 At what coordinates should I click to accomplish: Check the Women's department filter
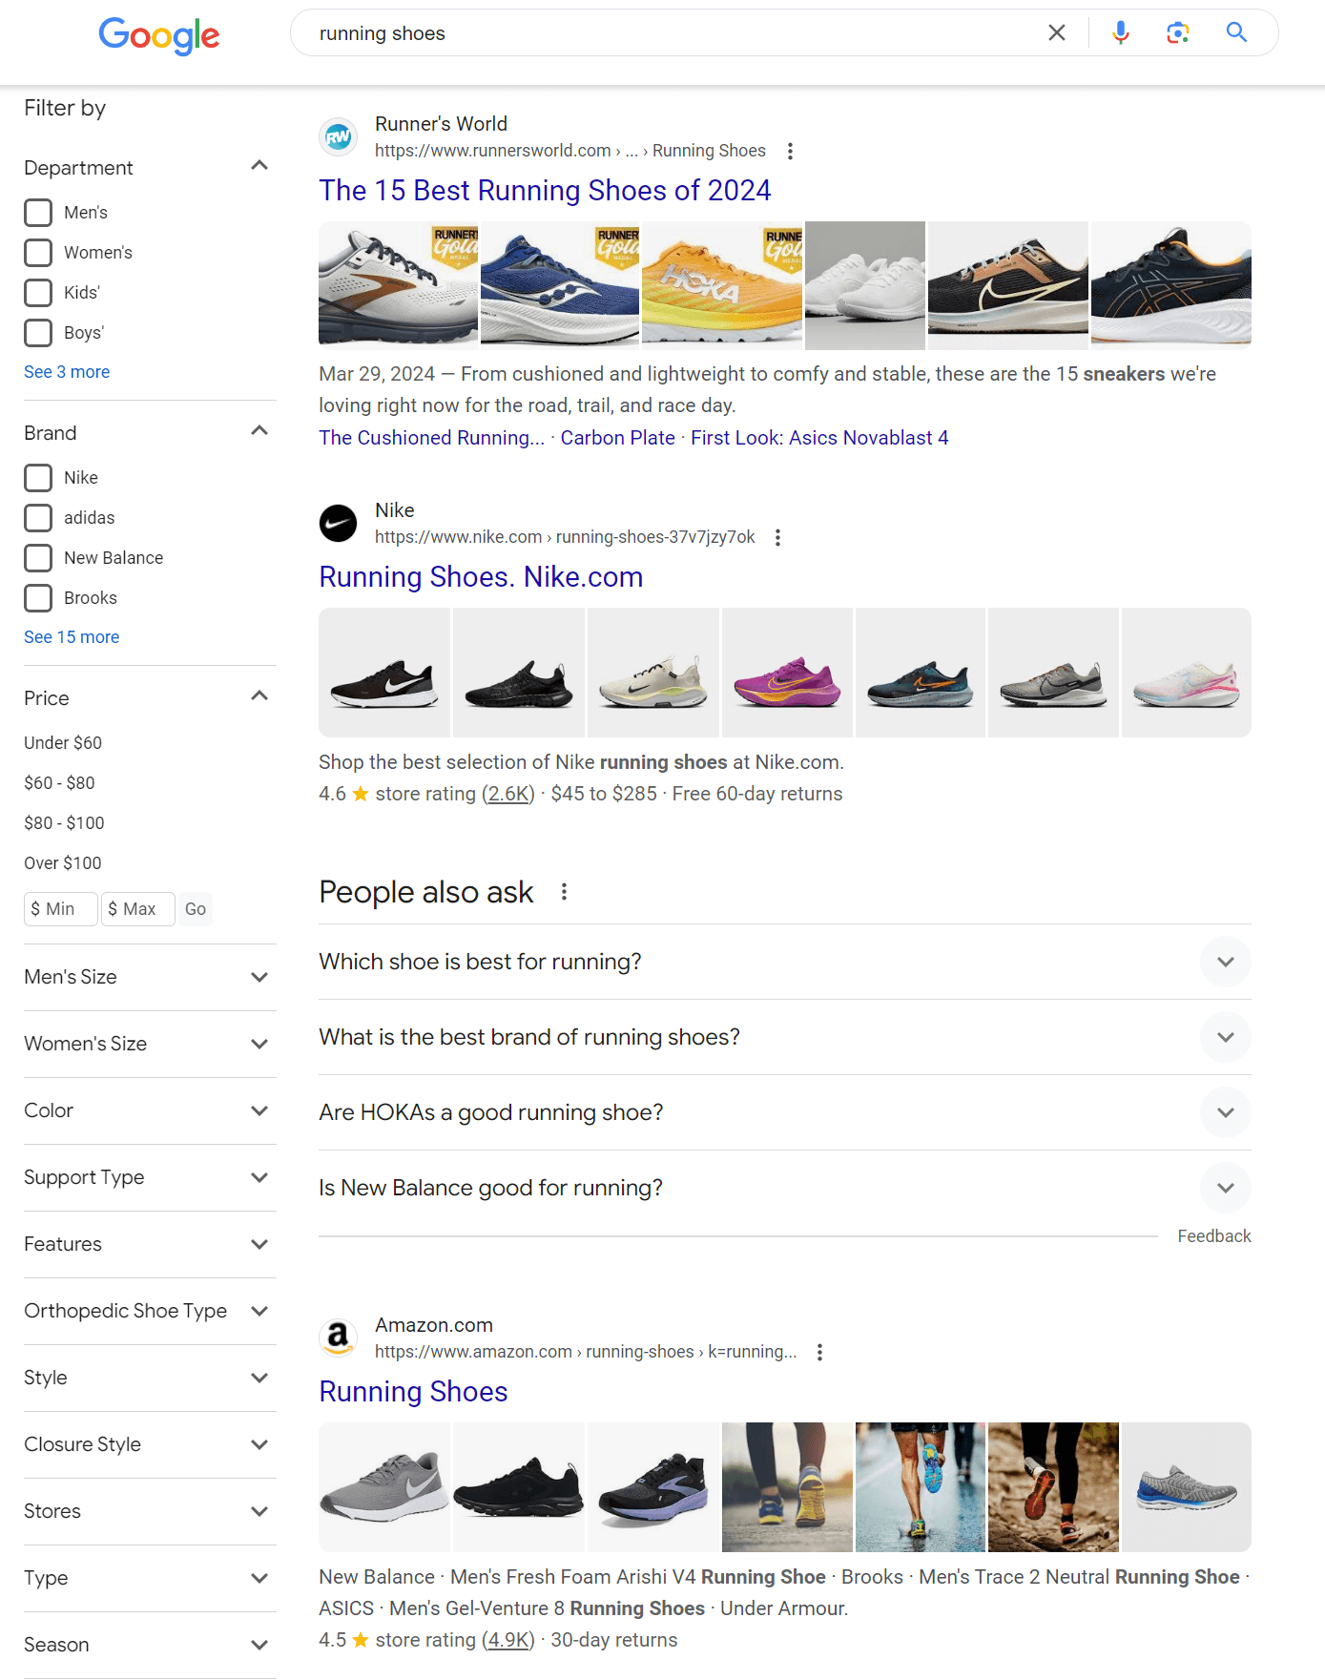pyautogui.click(x=38, y=253)
